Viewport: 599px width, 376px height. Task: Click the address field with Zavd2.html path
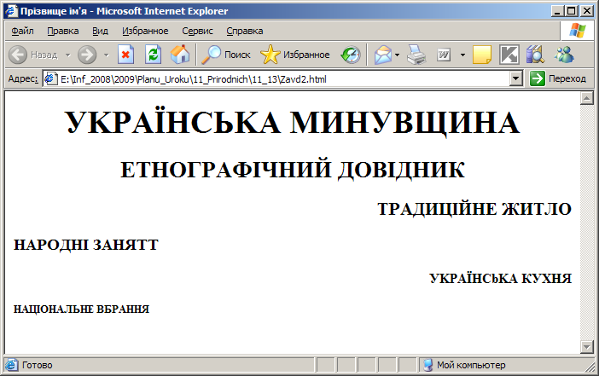(282, 78)
